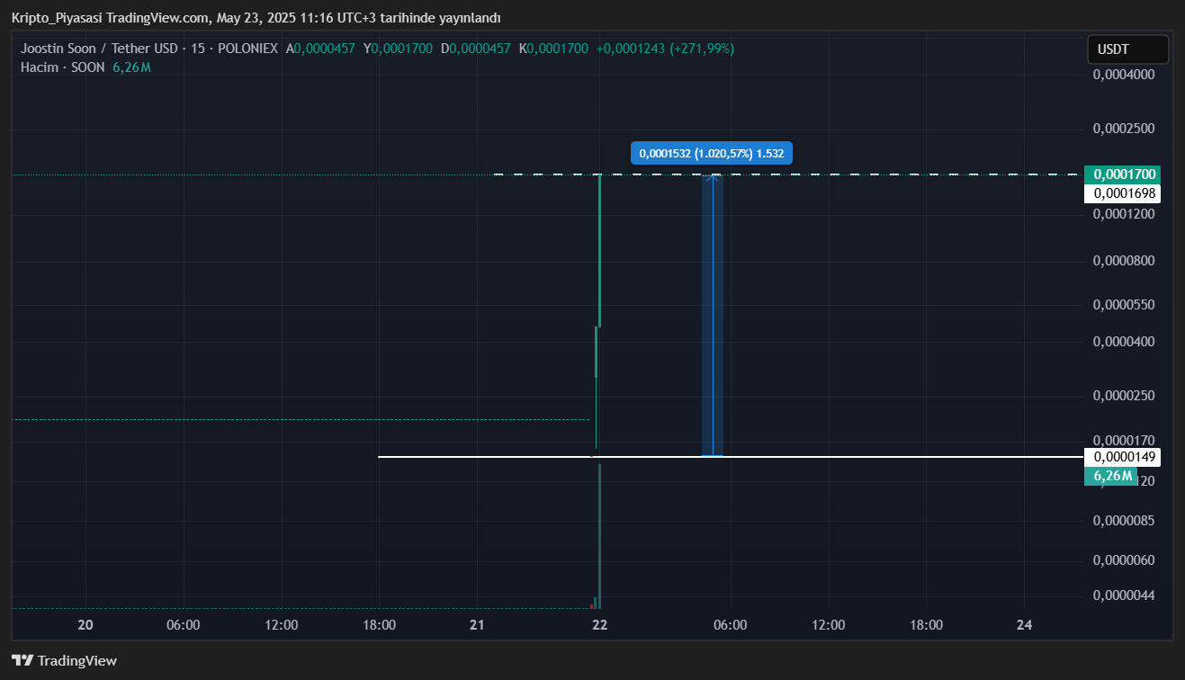Click the 6,26M volume label on the axis

pyautogui.click(x=1112, y=476)
